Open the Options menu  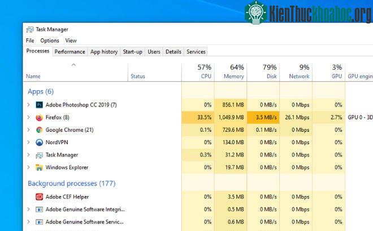pos(50,41)
